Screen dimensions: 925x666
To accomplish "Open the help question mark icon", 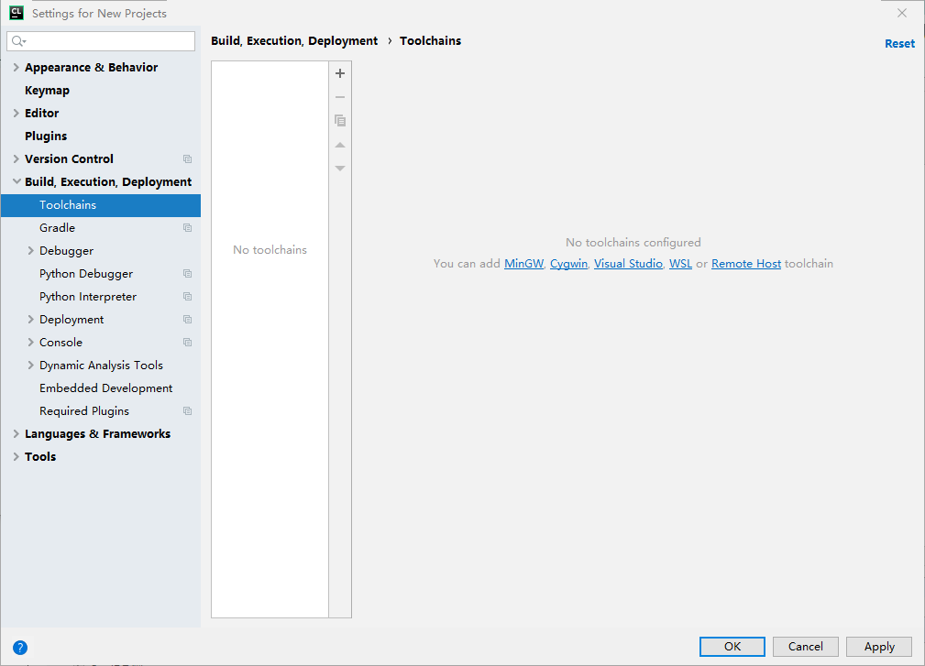I will click(x=20, y=648).
